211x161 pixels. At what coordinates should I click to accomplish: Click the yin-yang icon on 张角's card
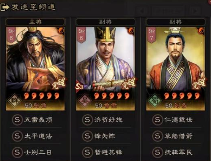61,30
